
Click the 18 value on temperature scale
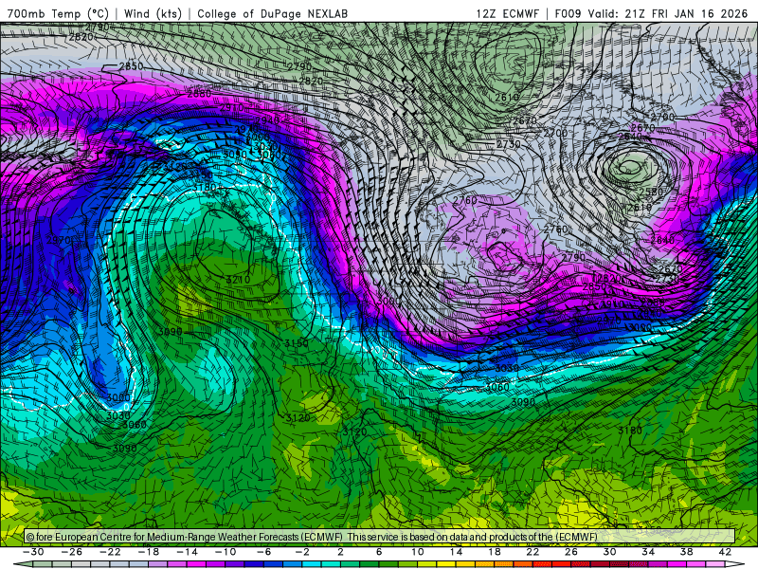tap(494, 552)
